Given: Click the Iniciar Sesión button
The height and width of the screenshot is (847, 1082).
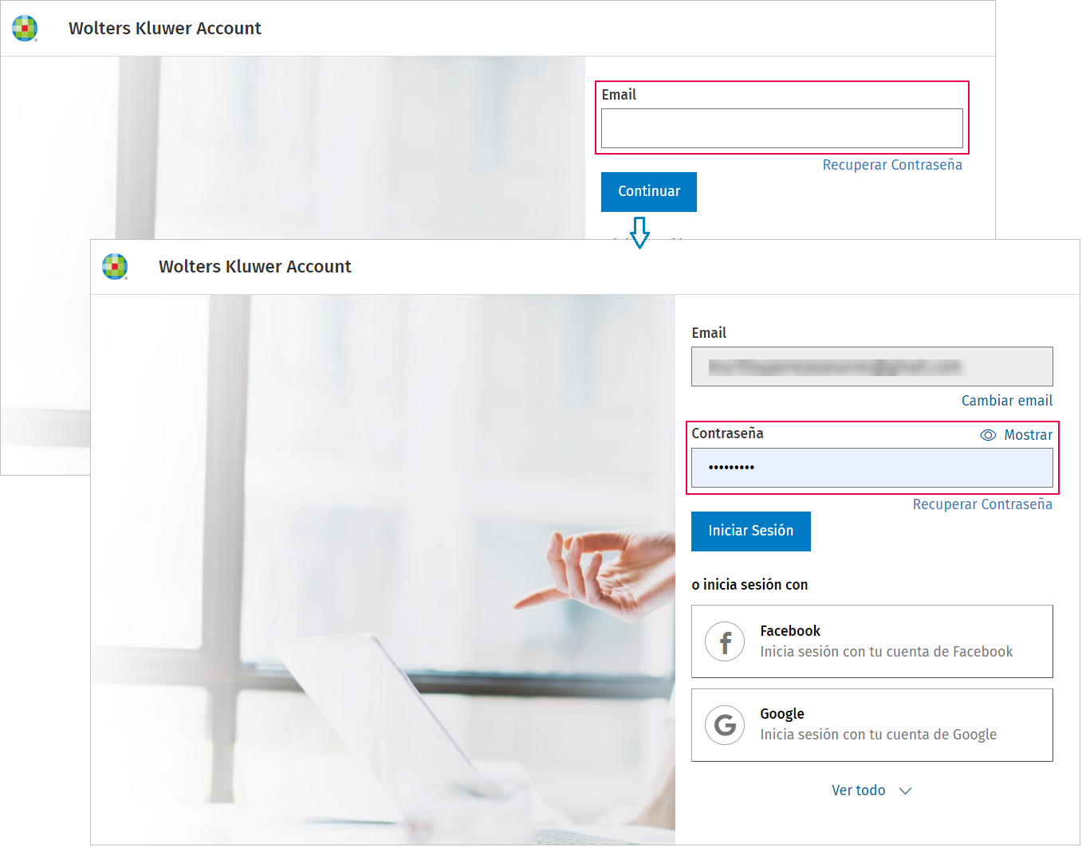Looking at the screenshot, I should click(x=751, y=531).
